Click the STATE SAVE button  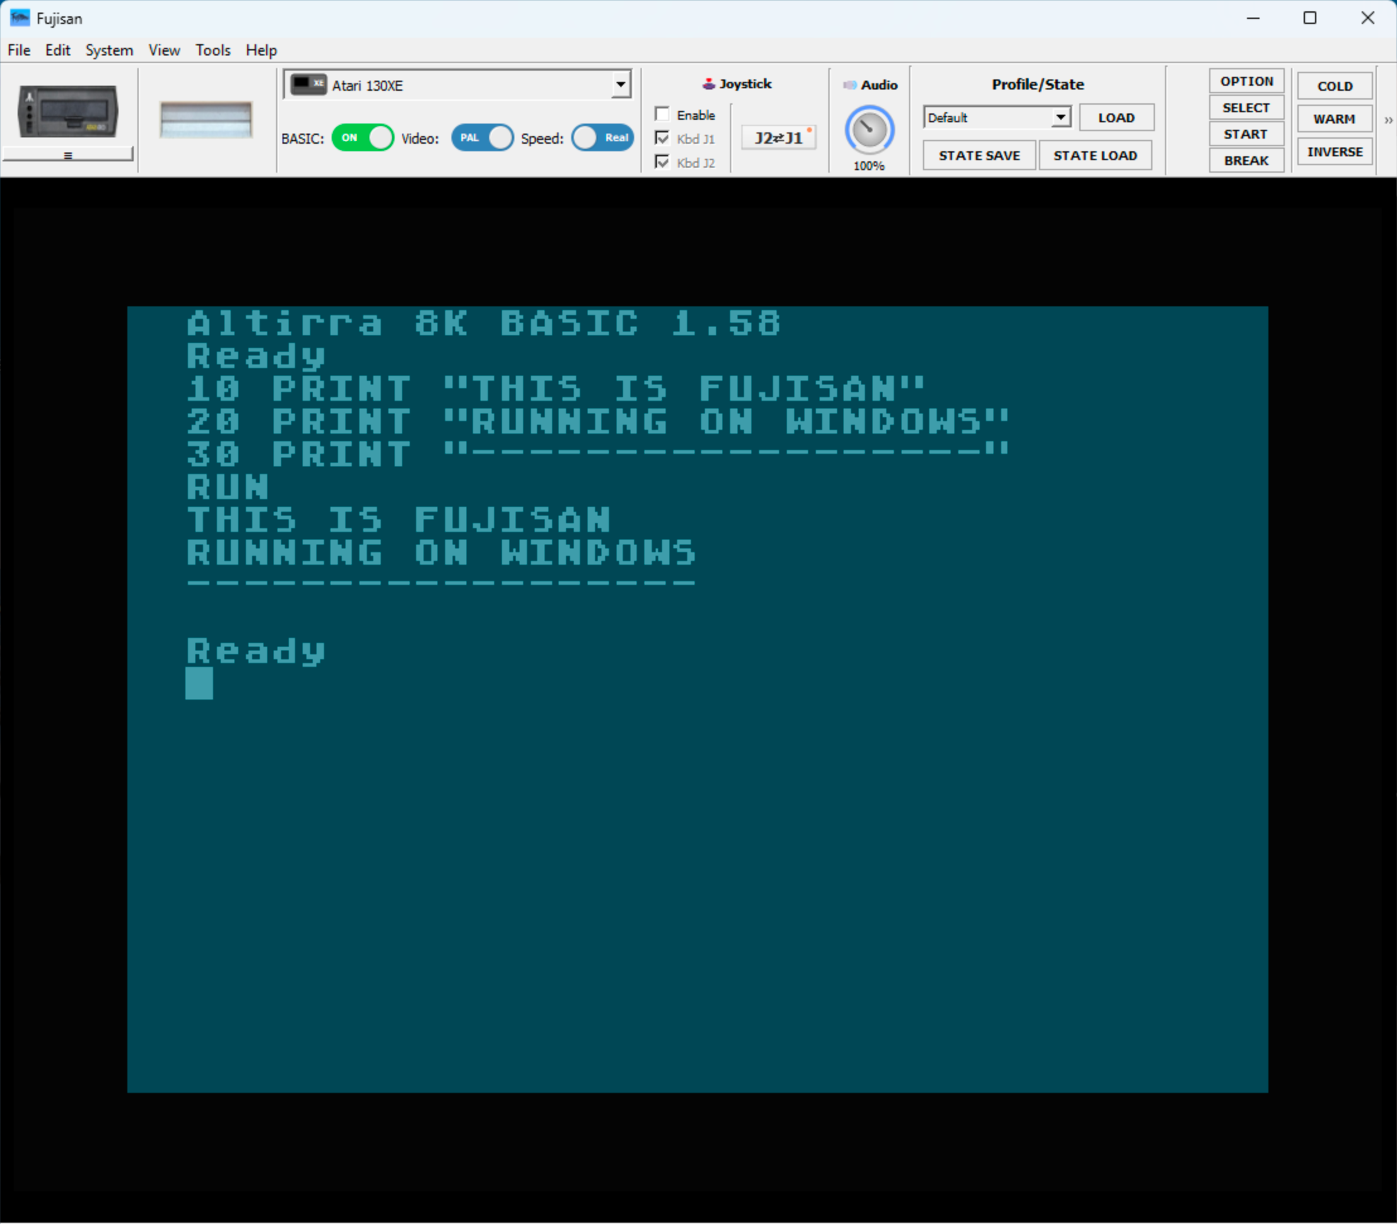(x=979, y=155)
